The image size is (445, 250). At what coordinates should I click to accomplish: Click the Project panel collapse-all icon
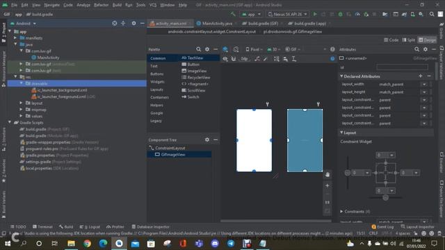tap(123, 23)
